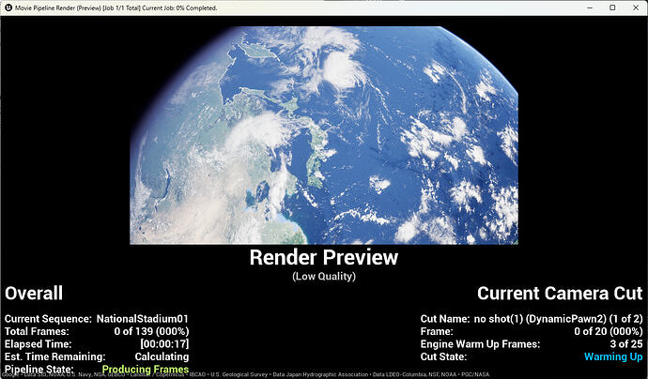Click the blue 'Warming Up' status
648x379 pixels.
coord(613,356)
